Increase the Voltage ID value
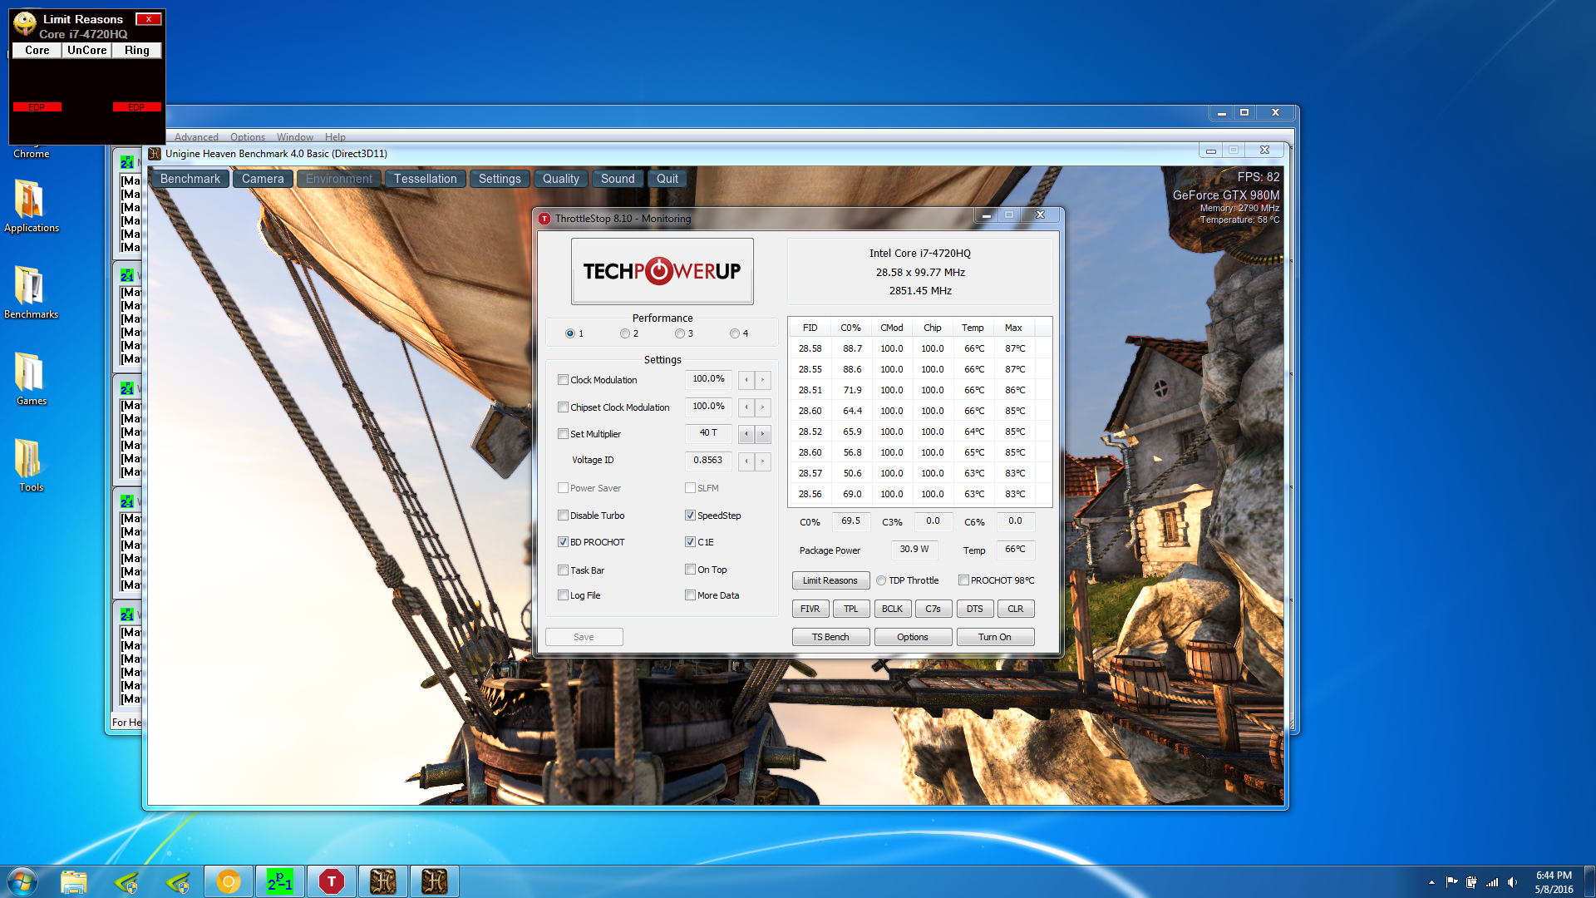Screen dimensions: 1596x898 tap(762, 461)
